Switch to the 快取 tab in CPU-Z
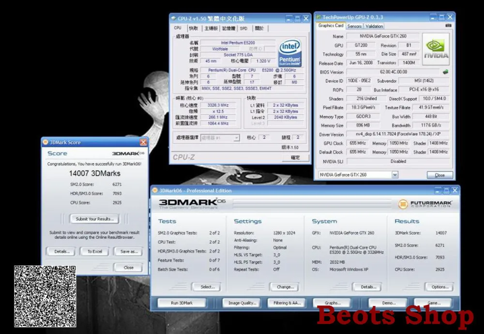The height and width of the screenshot is (334, 484). [194, 29]
